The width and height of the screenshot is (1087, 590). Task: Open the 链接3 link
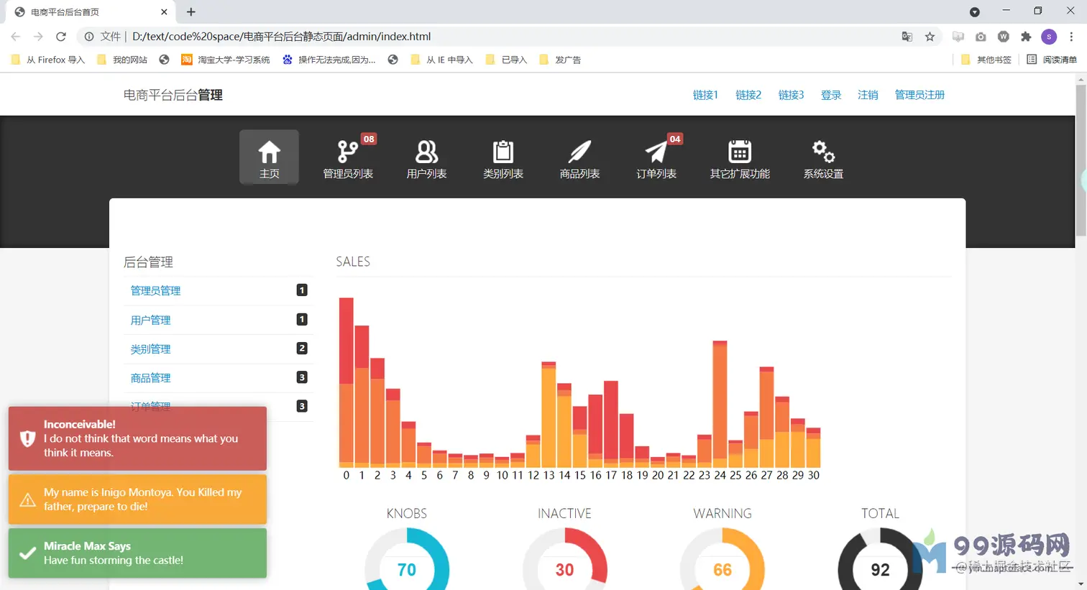[x=791, y=95]
